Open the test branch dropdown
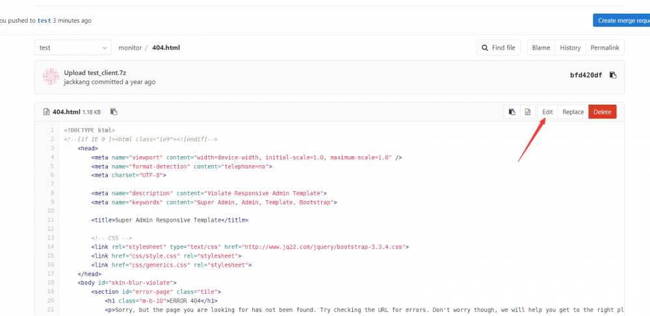This screenshot has height=316, width=650. click(x=73, y=47)
